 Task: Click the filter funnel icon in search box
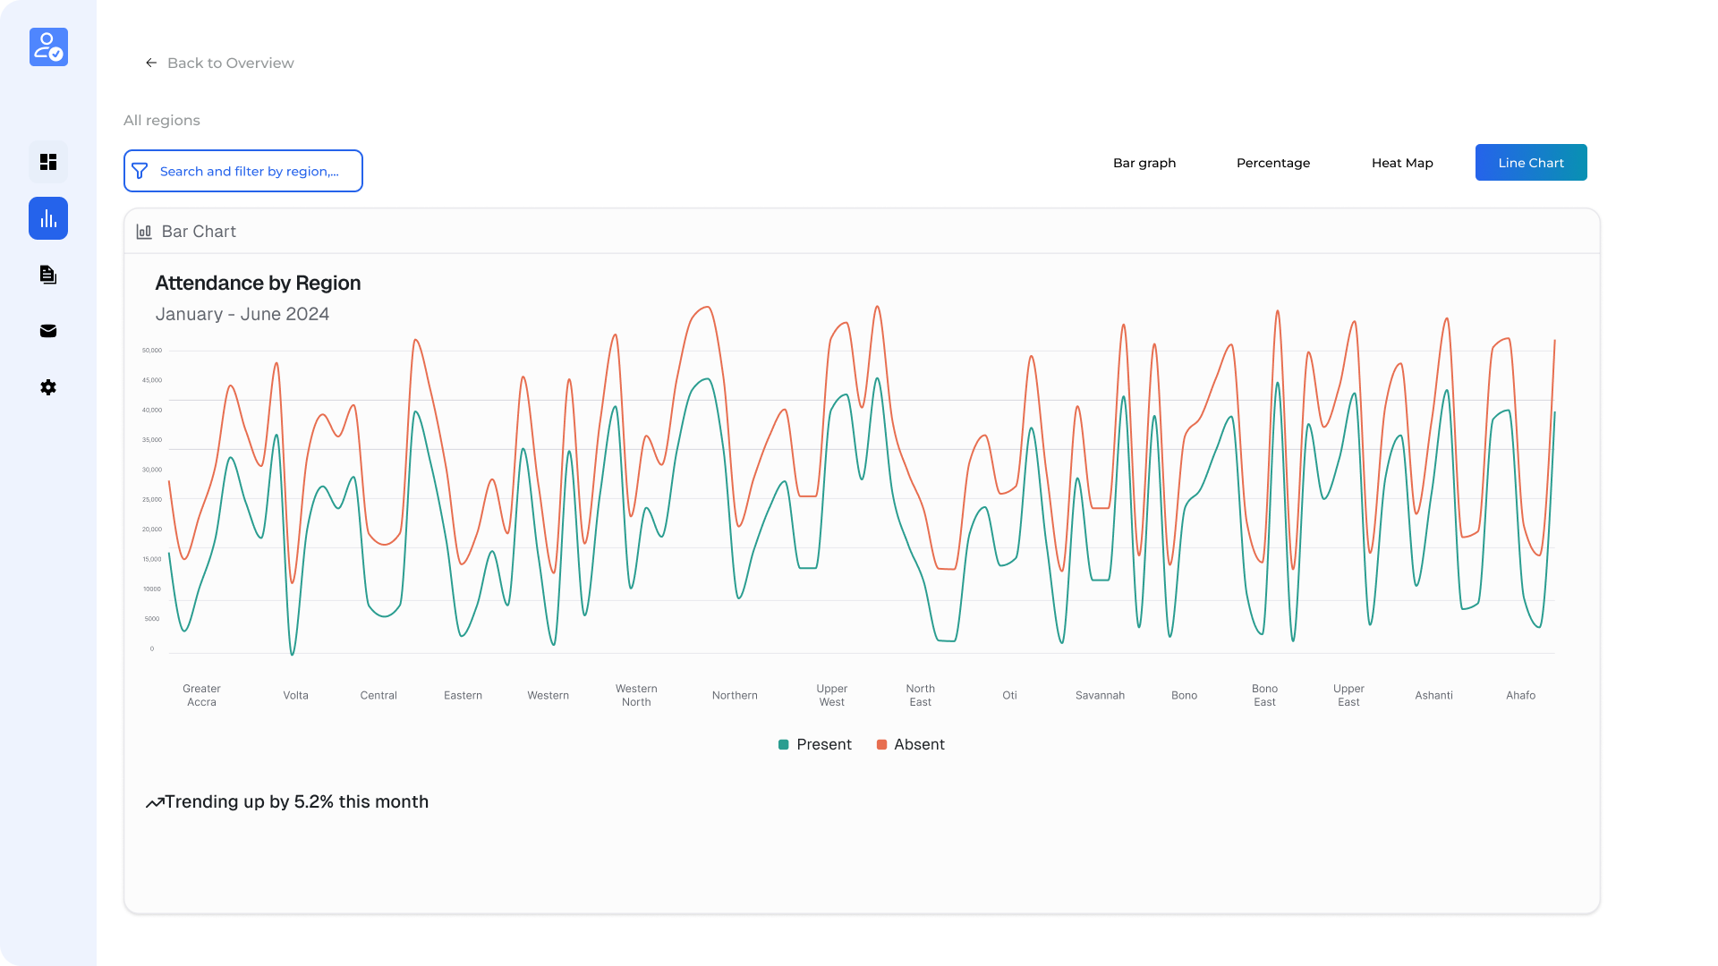click(140, 171)
